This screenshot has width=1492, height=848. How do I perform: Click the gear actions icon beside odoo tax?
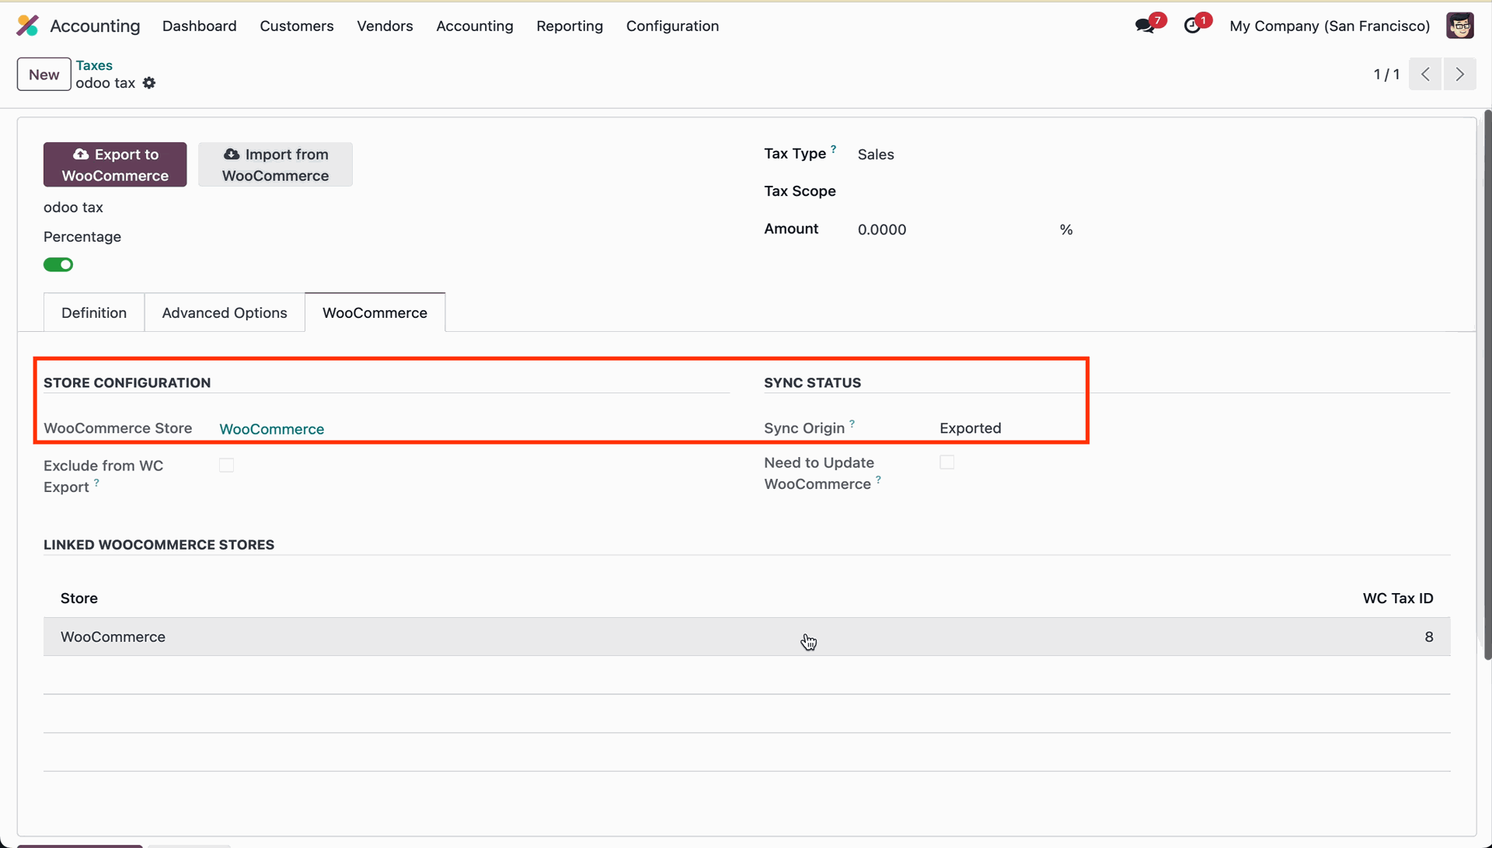(x=149, y=83)
